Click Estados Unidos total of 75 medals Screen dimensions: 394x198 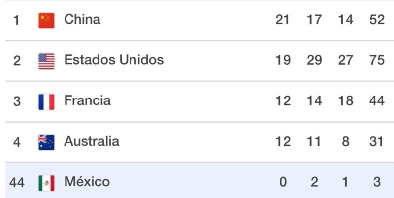[376, 60]
